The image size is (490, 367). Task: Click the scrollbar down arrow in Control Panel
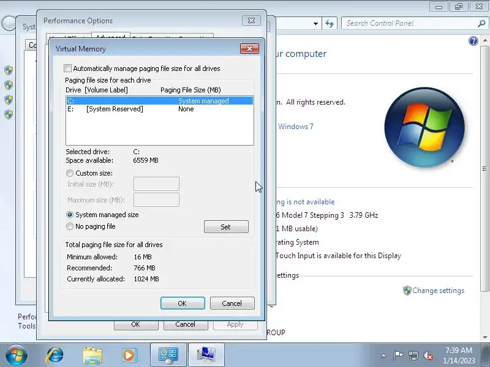(x=485, y=338)
